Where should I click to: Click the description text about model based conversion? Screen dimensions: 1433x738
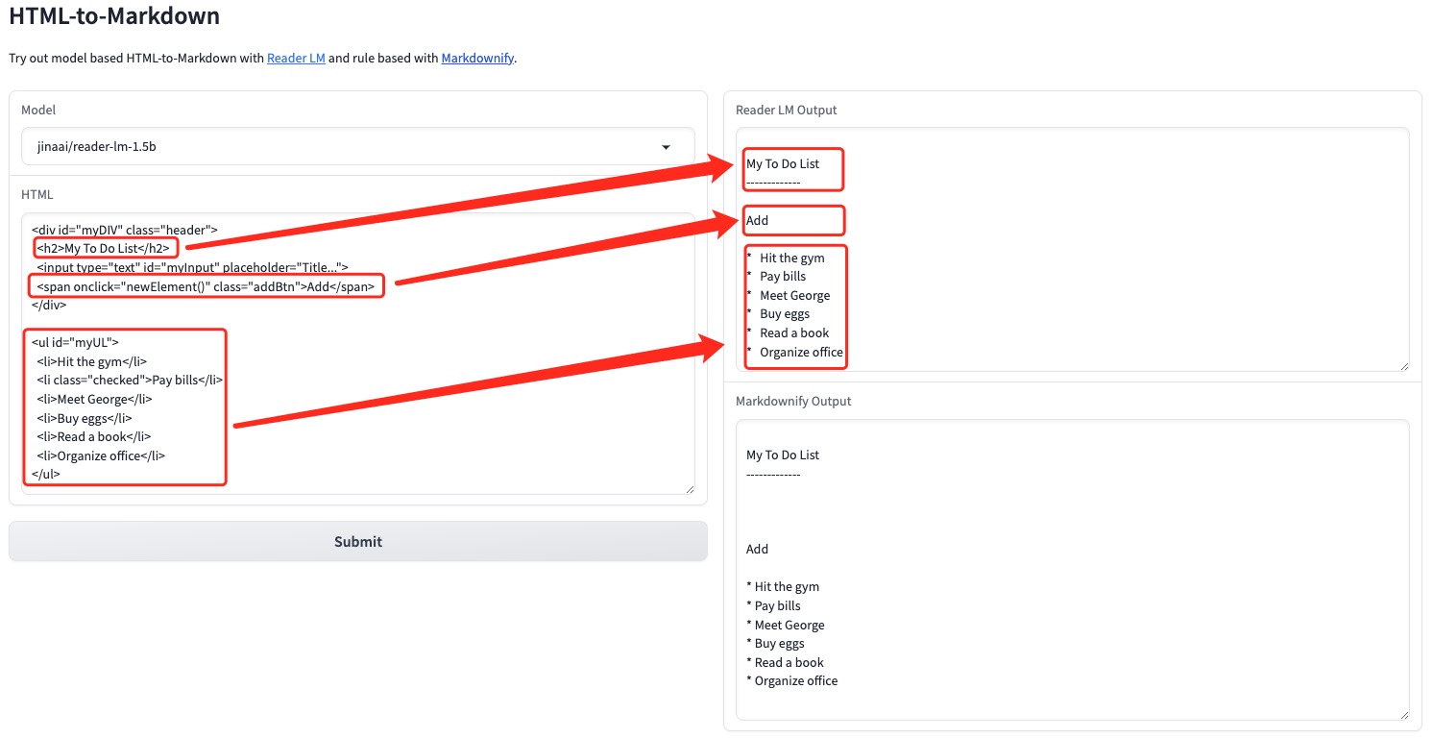[263, 59]
